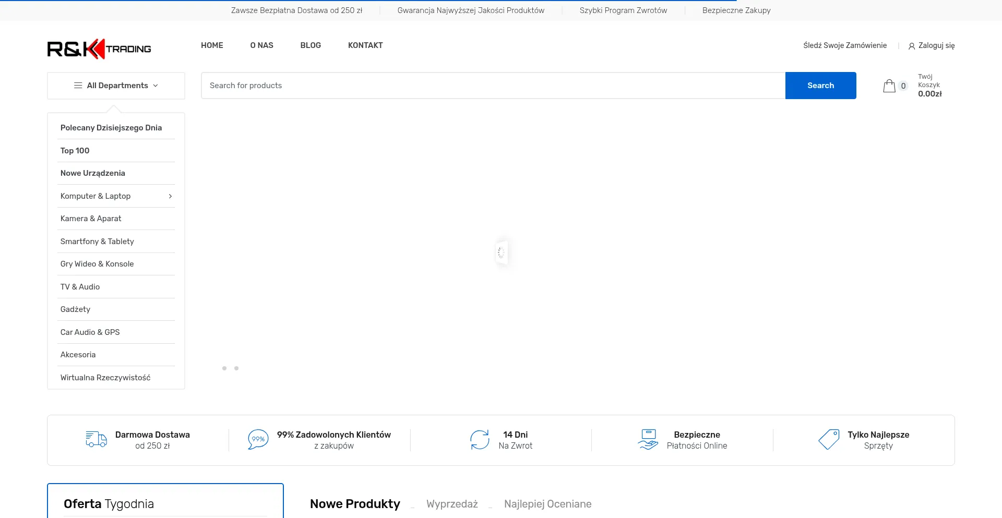Image resolution: width=1002 pixels, height=518 pixels.
Task: Open the shopping cart bag icon
Action: coord(889,86)
